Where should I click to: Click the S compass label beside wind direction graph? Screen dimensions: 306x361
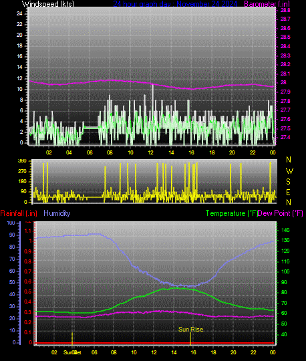(288, 182)
